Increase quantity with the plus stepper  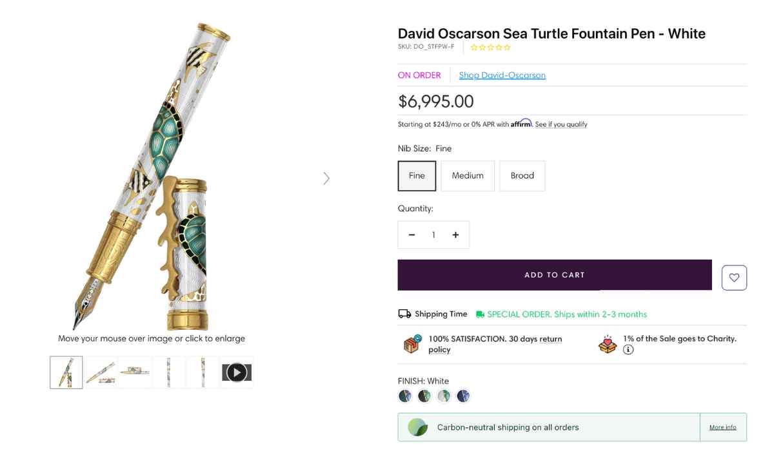[x=455, y=235]
